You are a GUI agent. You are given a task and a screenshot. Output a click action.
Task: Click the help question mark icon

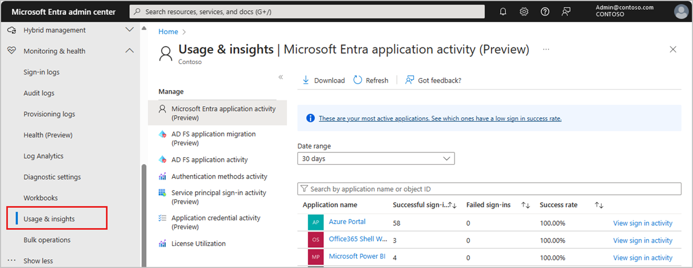tap(545, 12)
